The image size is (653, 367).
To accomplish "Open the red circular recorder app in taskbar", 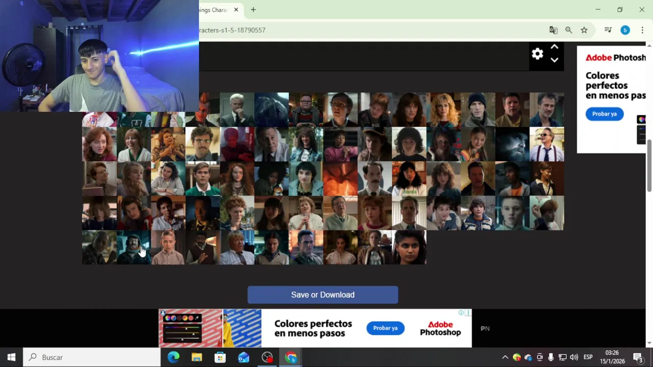I will pyautogui.click(x=267, y=357).
